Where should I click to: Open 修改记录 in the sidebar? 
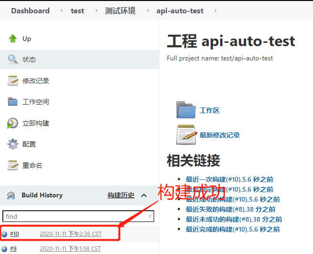36,81
